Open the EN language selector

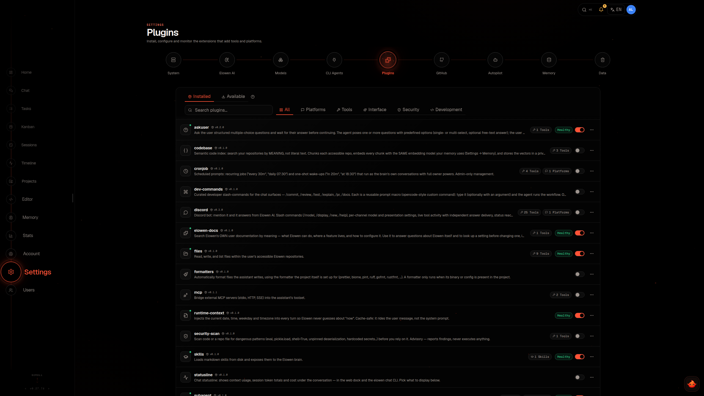coord(616,10)
